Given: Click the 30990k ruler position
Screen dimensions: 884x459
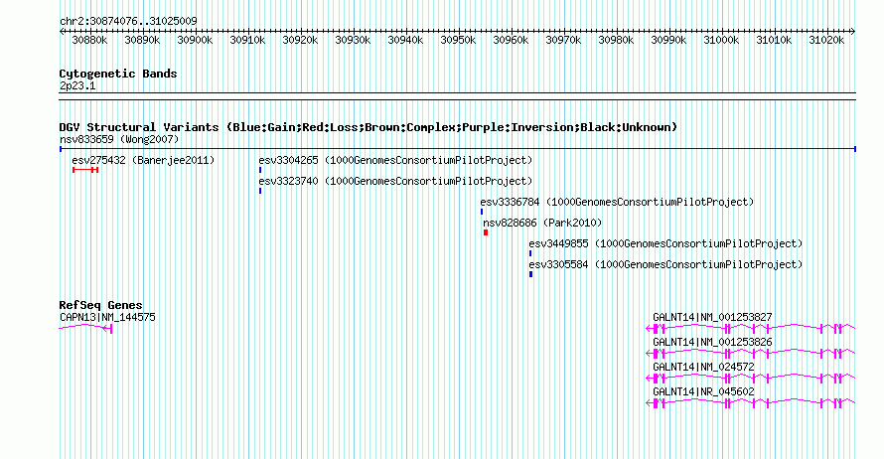Looking at the screenshot, I should [668, 40].
